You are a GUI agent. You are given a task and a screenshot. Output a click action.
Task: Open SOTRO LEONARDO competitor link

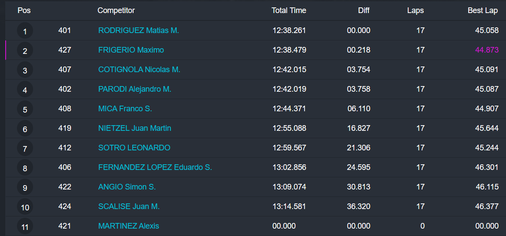point(134,148)
